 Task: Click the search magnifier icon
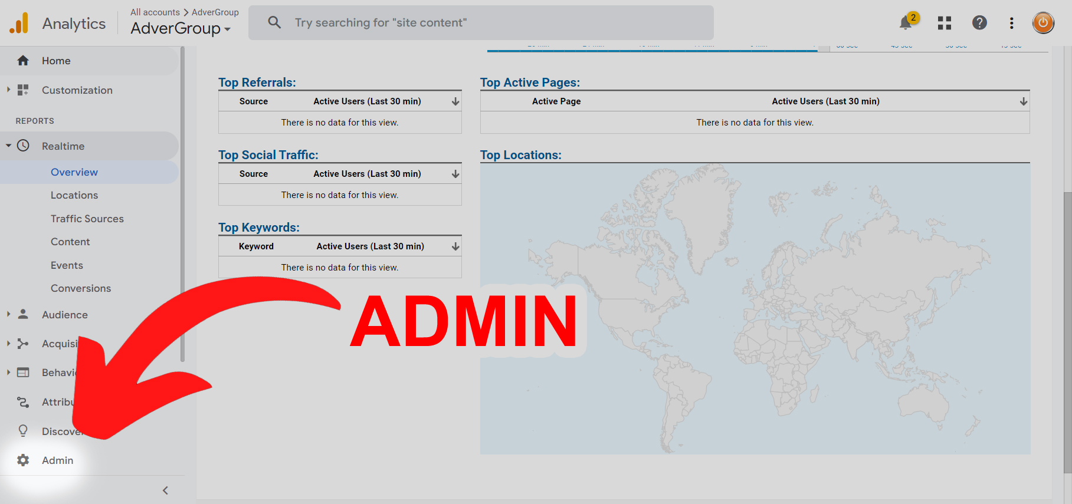point(274,22)
